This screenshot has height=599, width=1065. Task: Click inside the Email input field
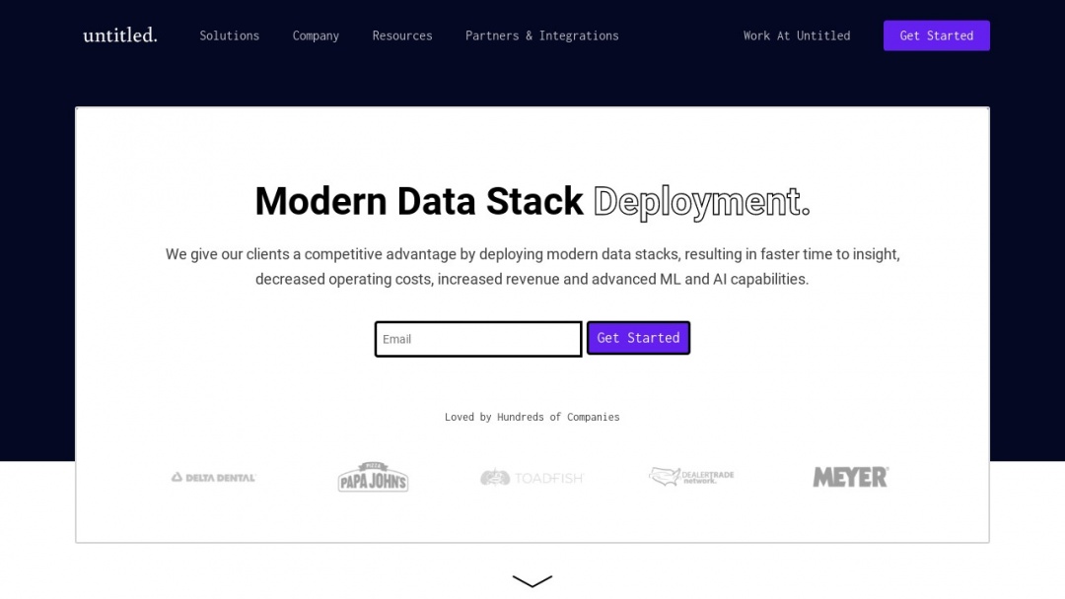point(477,339)
